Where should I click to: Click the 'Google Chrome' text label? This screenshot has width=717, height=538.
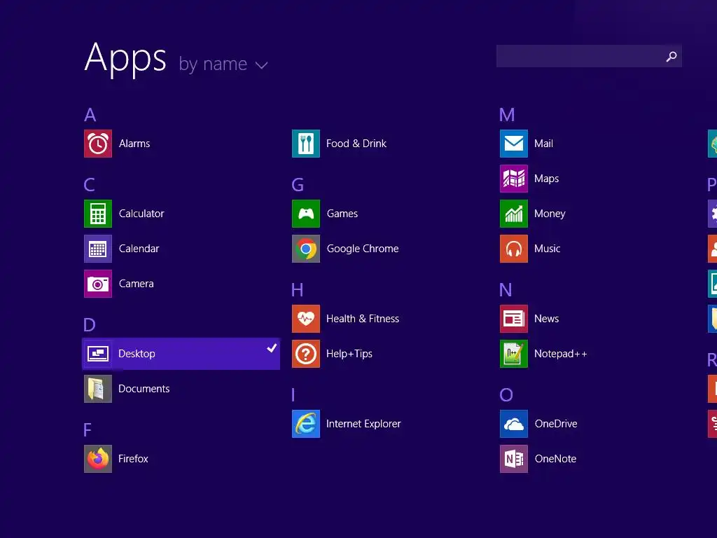coord(363,249)
